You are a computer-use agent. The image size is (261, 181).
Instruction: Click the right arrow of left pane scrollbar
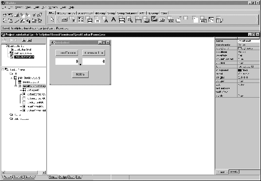pyautogui.click(x=44, y=173)
